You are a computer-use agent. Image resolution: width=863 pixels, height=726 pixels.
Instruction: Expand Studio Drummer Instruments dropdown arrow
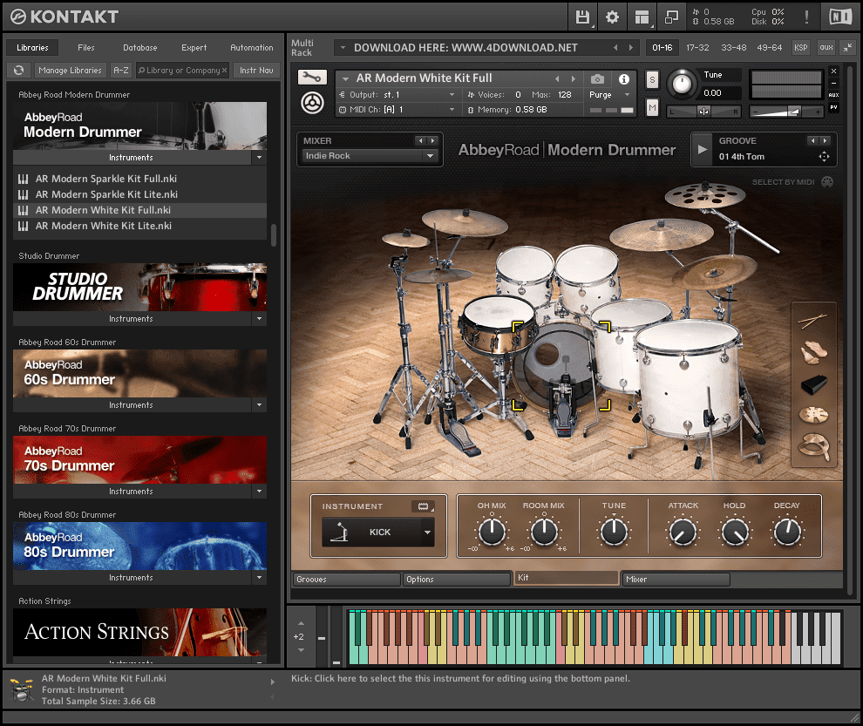259,319
